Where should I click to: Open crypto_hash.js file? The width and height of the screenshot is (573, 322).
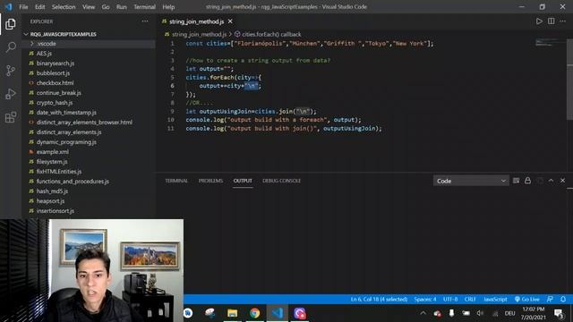[55, 103]
